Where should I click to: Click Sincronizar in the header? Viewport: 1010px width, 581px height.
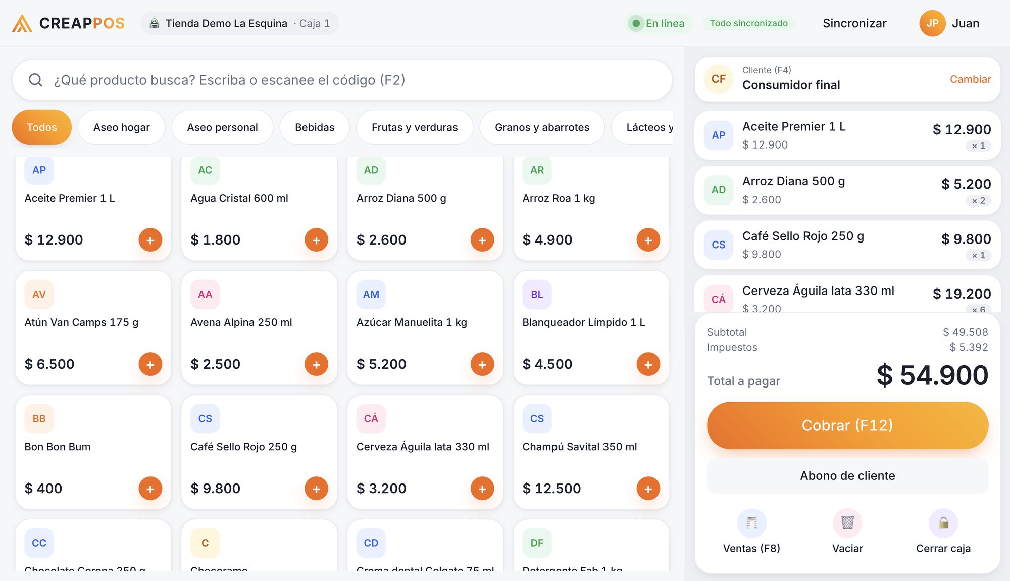point(854,23)
